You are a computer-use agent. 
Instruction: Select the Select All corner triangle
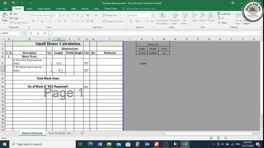[x=3, y=39]
